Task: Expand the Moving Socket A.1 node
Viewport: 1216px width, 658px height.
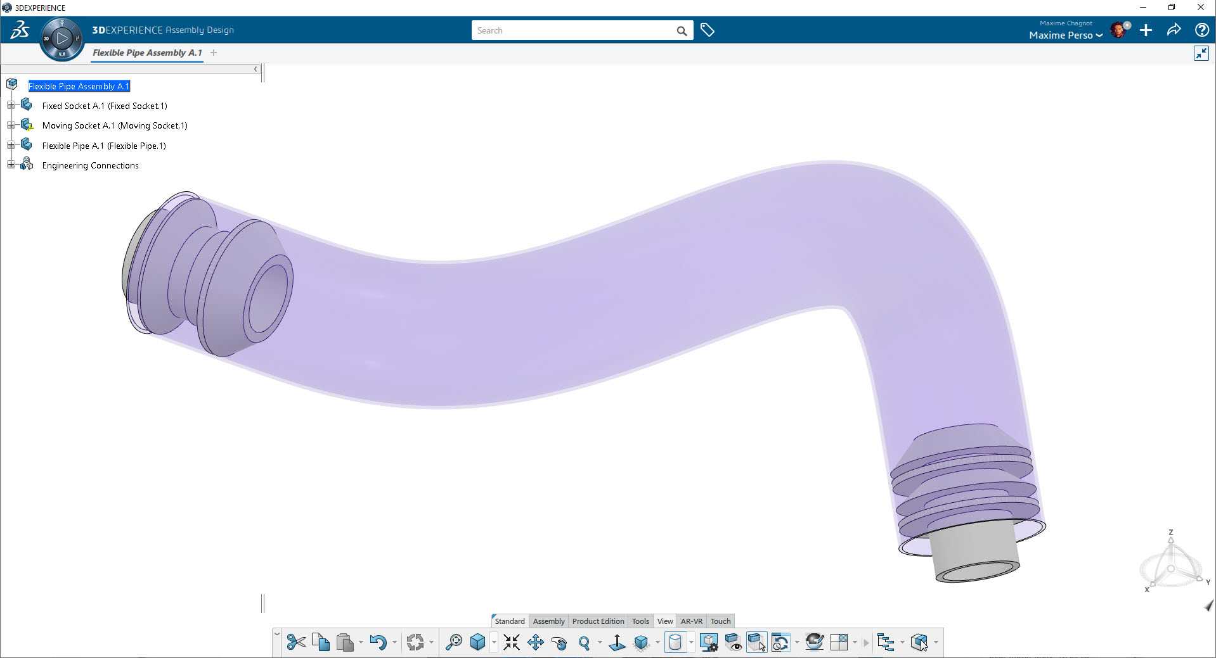Action: [x=11, y=125]
